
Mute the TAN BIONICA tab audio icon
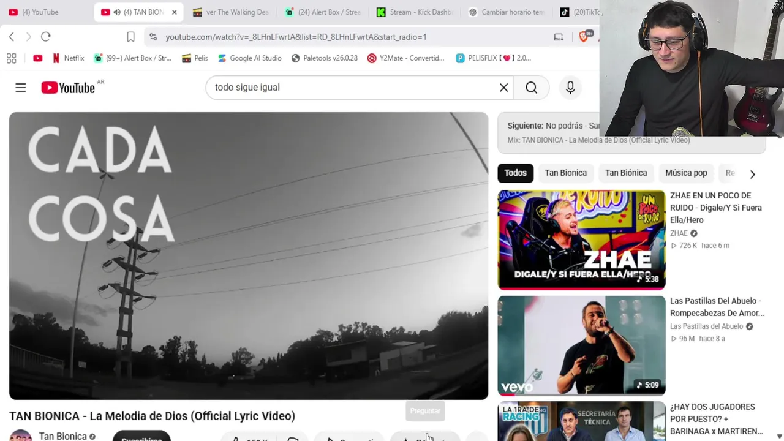point(116,12)
